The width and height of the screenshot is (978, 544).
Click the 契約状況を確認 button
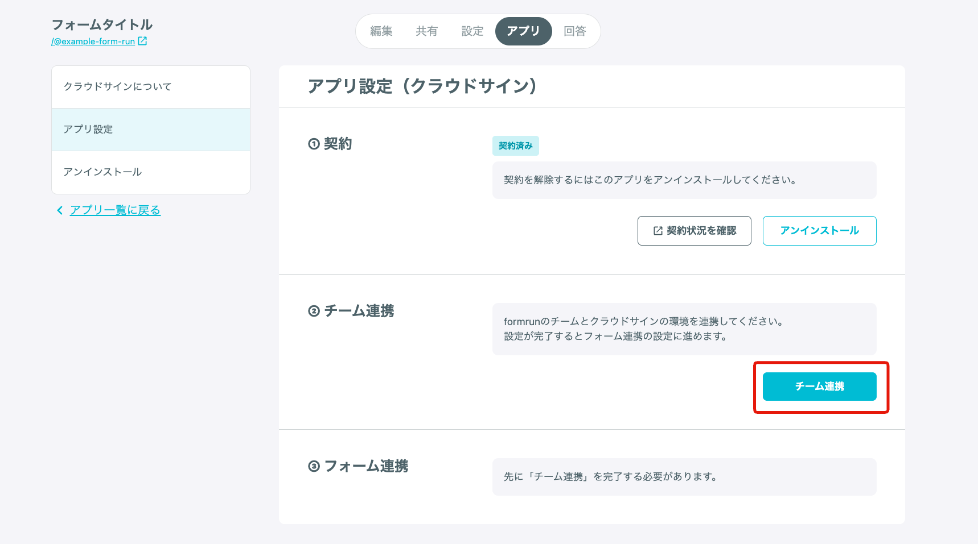[695, 231]
